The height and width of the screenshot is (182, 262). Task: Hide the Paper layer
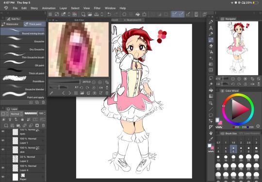pyautogui.click(x=3, y=177)
